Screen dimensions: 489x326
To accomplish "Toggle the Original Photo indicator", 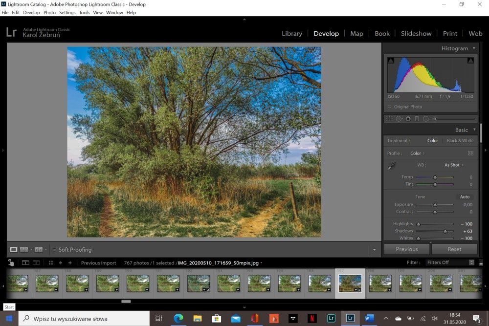I will [390, 107].
